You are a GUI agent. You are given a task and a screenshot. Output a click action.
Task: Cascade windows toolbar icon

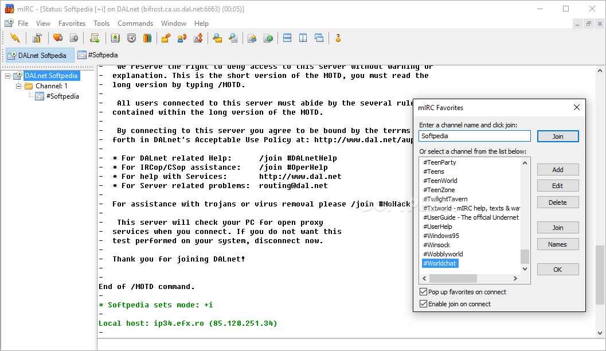pos(319,38)
